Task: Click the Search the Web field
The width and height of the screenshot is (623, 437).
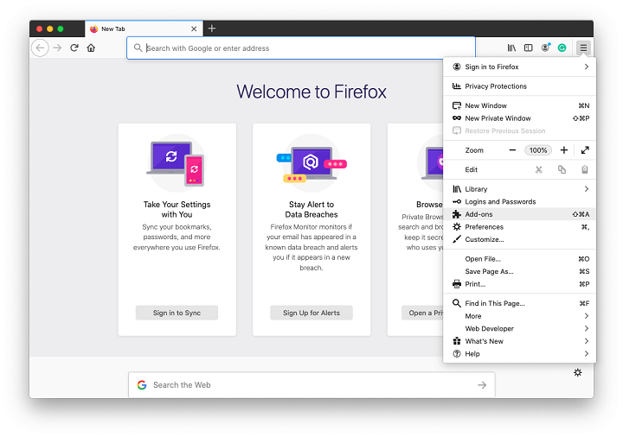Action: tap(311, 384)
